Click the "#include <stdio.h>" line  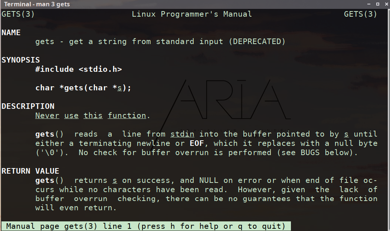pyautogui.click(x=79, y=69)
